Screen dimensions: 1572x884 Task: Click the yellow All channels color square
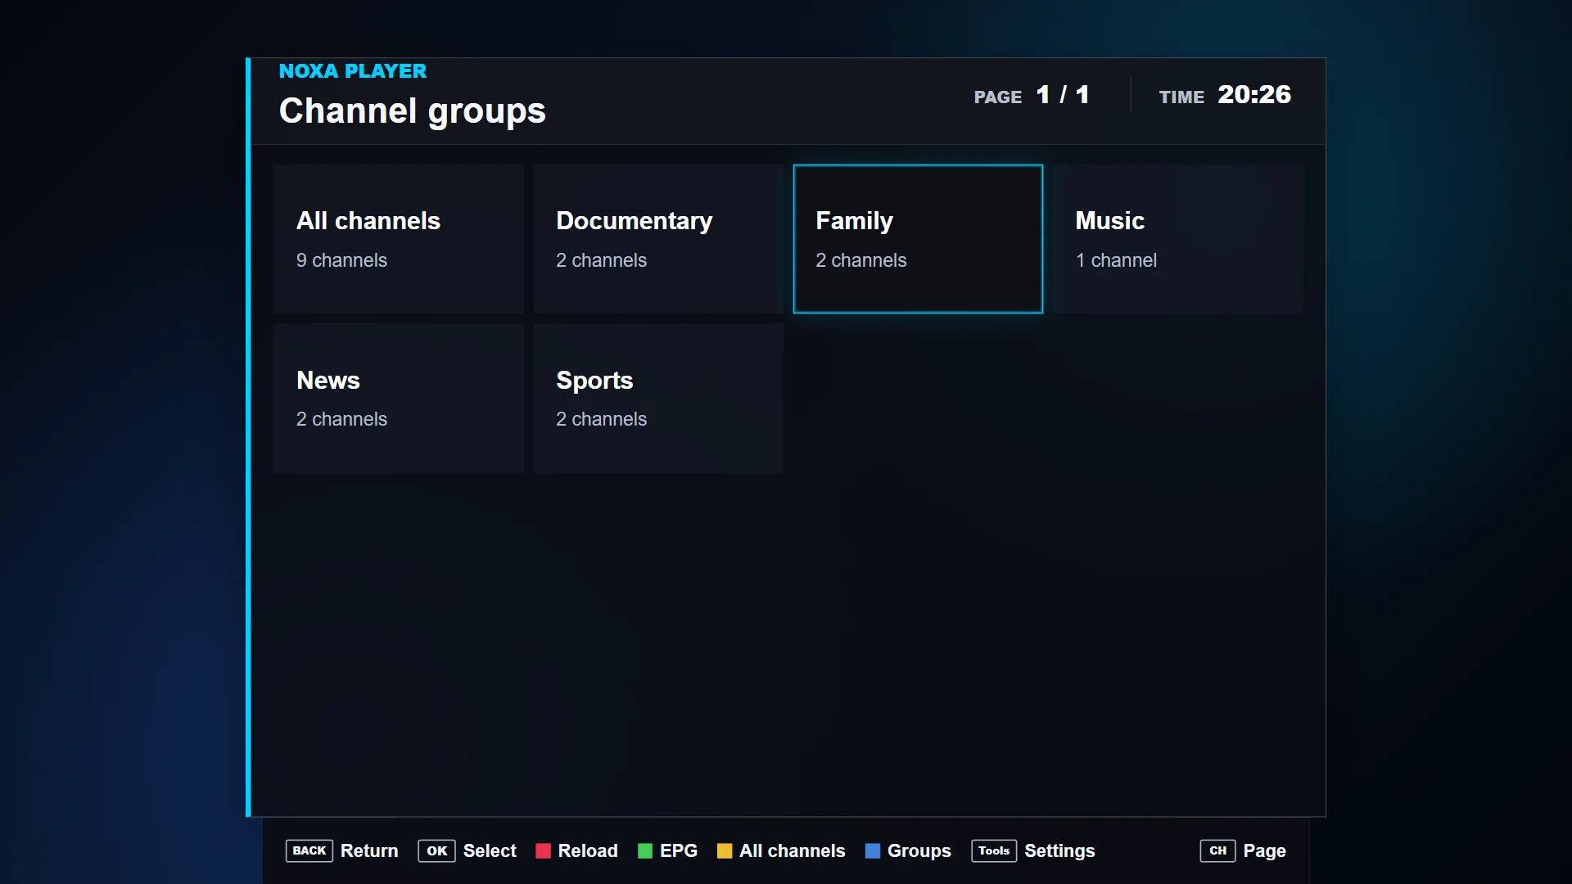pyautogui.click(x=725, y=851)
